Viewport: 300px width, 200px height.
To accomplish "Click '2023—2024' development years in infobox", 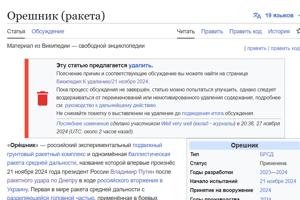I will click(x=273, y=172).
